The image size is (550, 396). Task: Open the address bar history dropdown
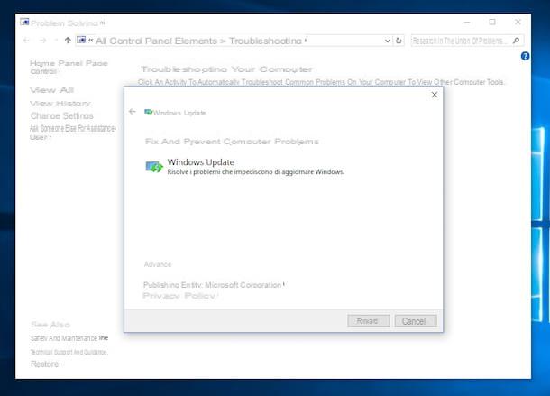(x=387, y=41)
